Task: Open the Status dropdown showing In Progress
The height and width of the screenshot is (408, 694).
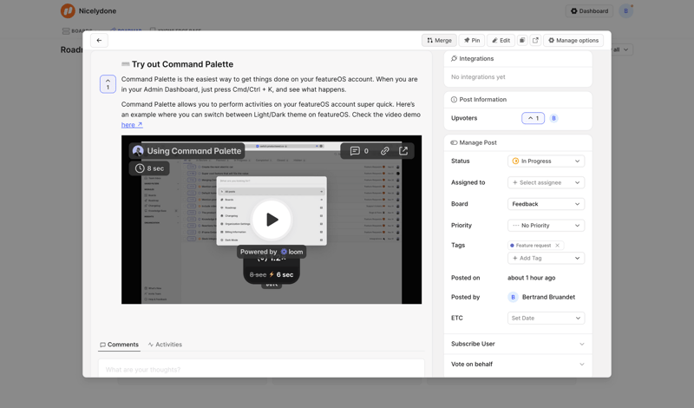Action: (x=546, y=161)
